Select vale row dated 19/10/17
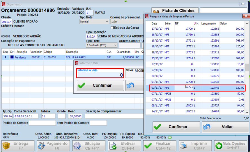Image resolution: width=250 pixels, height=152 pixels. [195, 52]
